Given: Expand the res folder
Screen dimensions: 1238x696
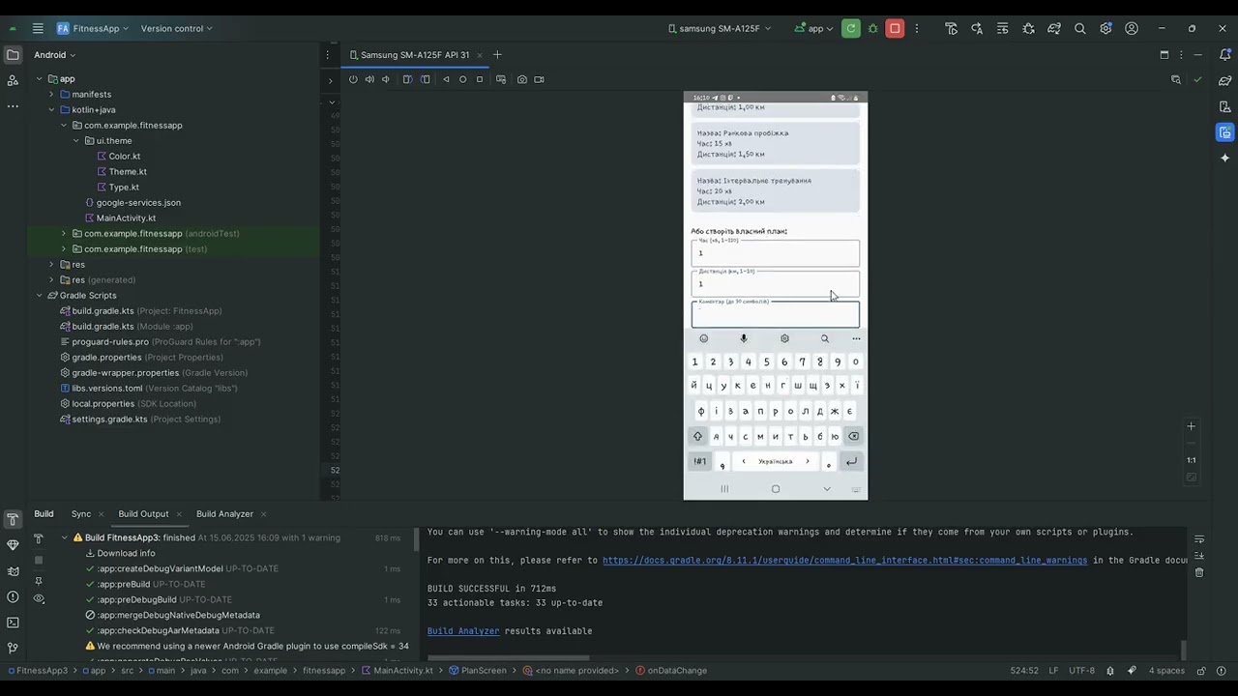Looking at the screenshot, I should (51, 264).
